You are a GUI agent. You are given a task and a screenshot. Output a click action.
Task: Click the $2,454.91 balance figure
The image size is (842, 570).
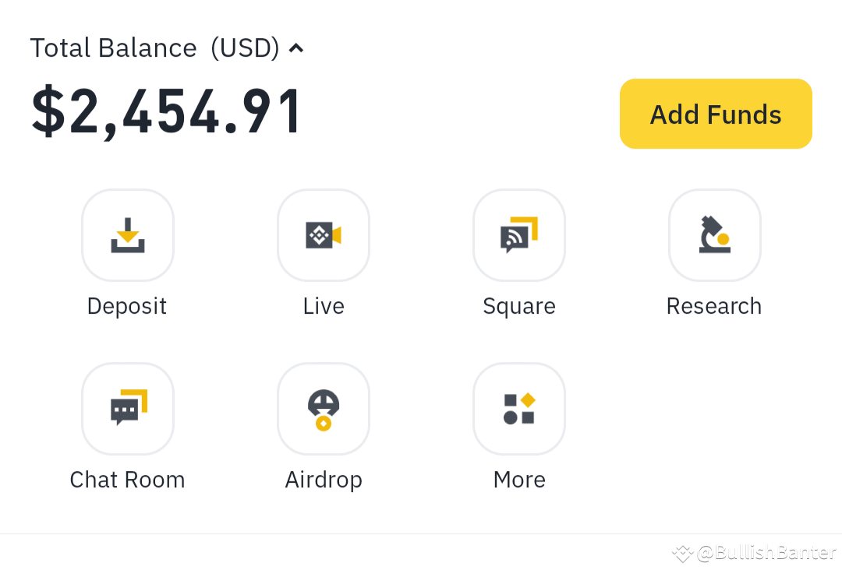click(166, 111)
